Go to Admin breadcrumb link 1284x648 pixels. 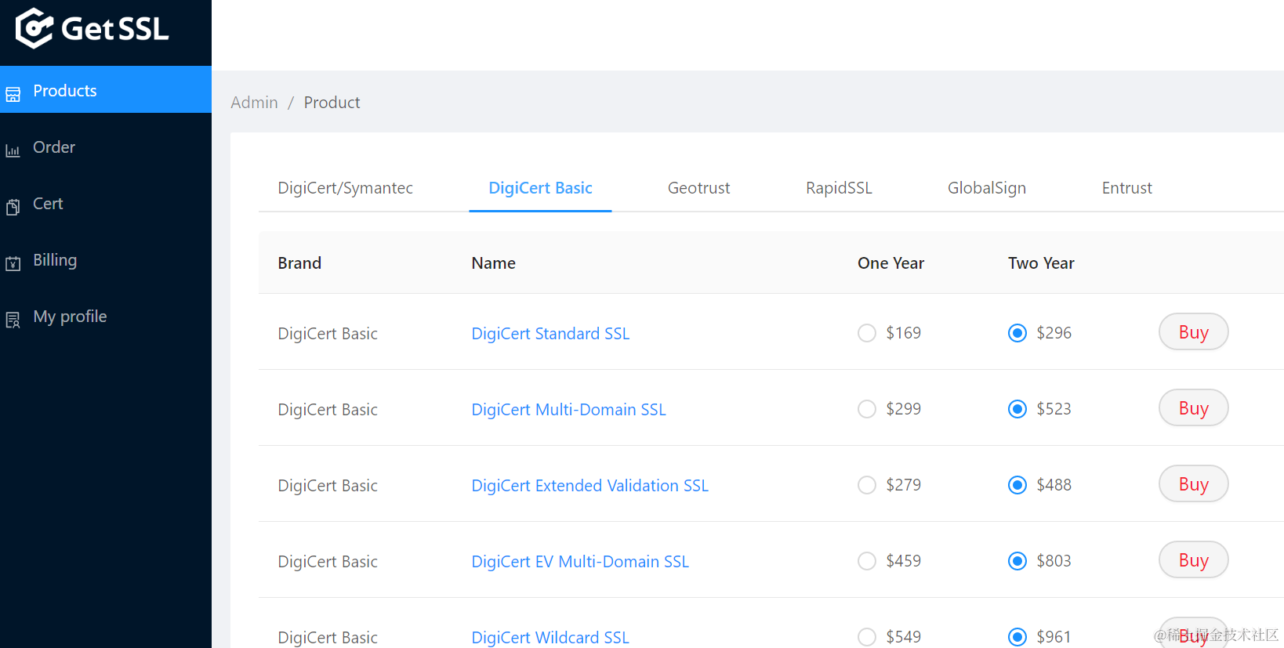tap(254, 103)
